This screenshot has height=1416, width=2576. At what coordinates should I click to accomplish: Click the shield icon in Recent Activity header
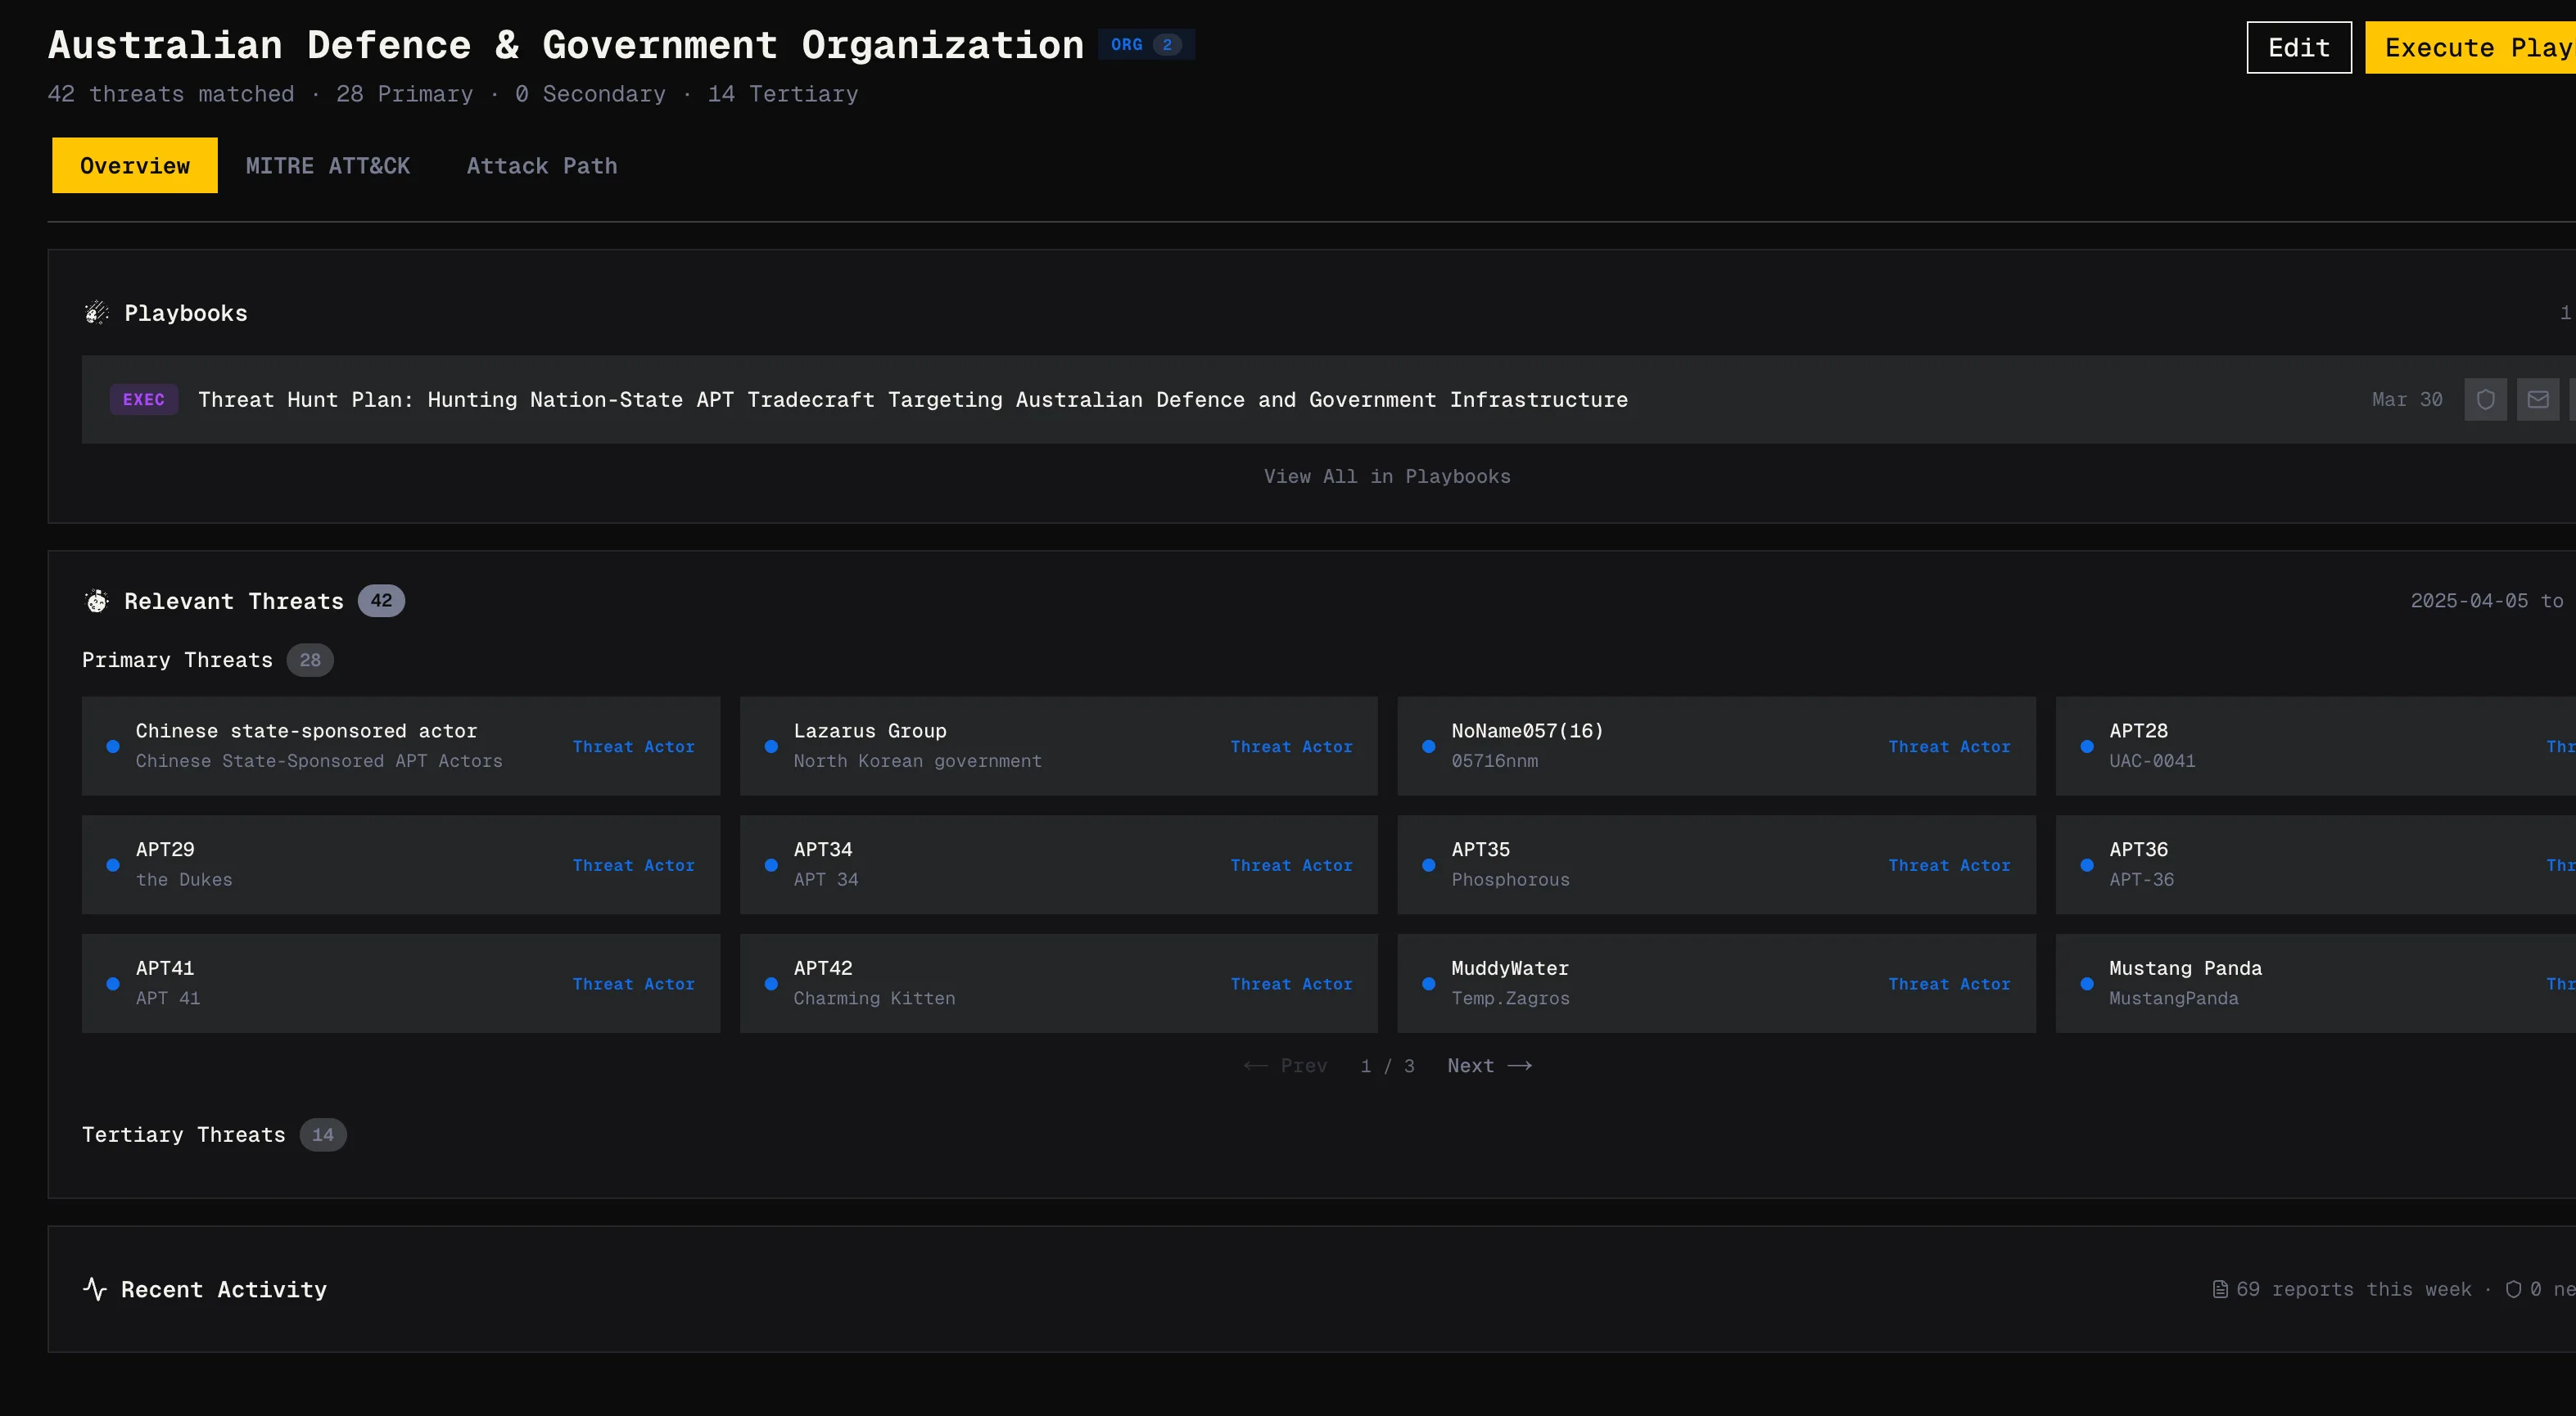2512,1289
